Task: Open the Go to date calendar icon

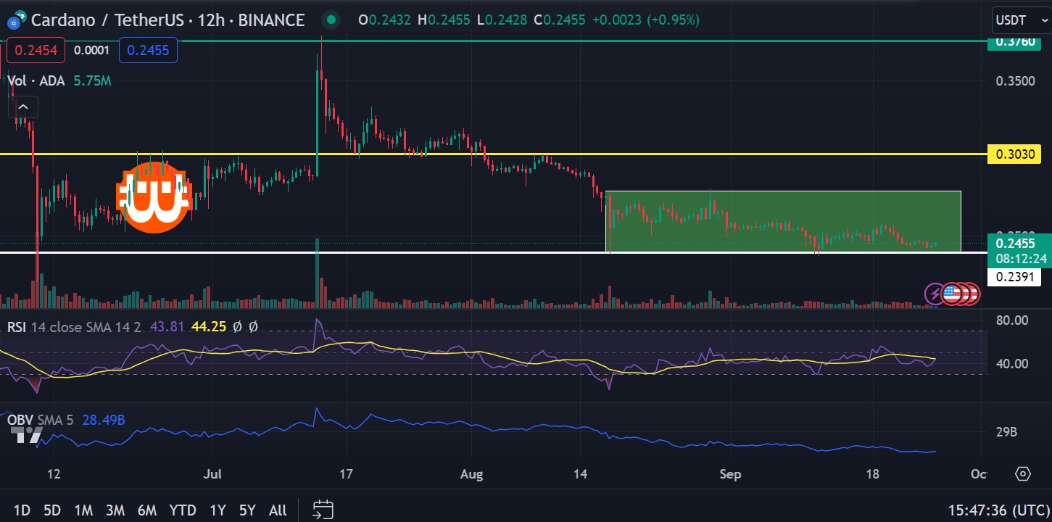Action: 323,510
